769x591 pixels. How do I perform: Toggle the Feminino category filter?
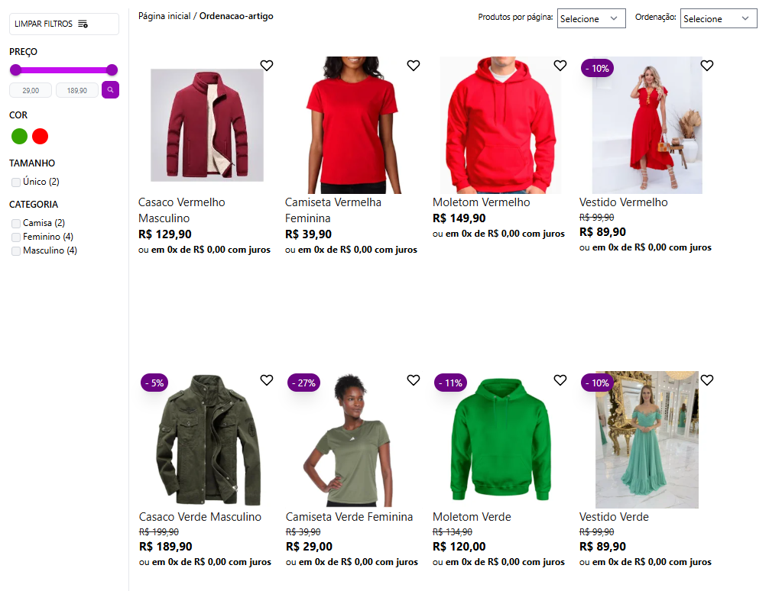16,237
